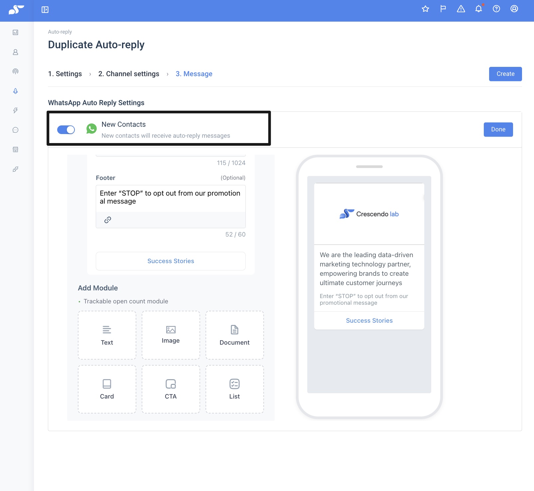Open the plug integrations icon in sidebar

click(x=15, y=169)
